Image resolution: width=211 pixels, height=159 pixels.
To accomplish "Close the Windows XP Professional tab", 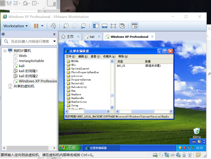I will (152, 37).
